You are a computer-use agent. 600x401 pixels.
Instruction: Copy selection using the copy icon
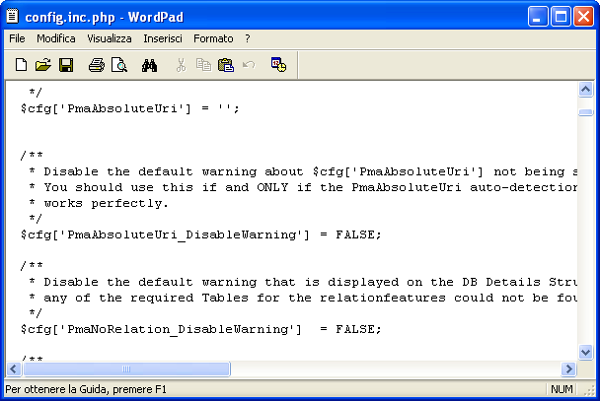(x=203, y=65)
